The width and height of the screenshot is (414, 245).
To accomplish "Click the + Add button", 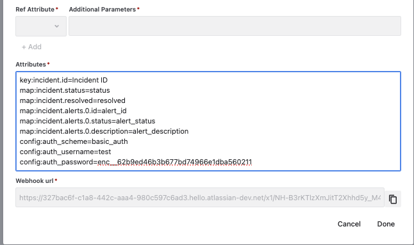I will pos(31,47).
